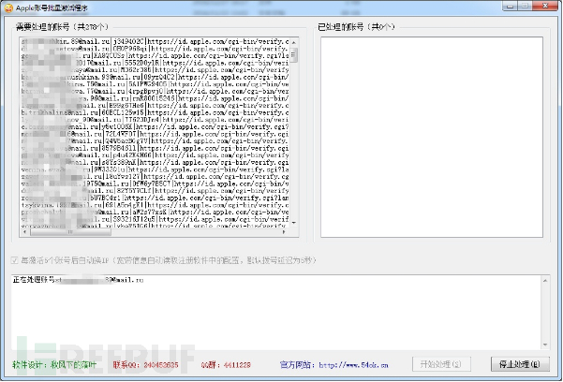This screenshot has height=382, width=563.
Task: Maximize the Apple account activation window
Action: click(526, 7)
